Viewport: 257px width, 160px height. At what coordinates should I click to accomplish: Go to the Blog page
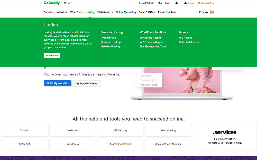[167, 3]
